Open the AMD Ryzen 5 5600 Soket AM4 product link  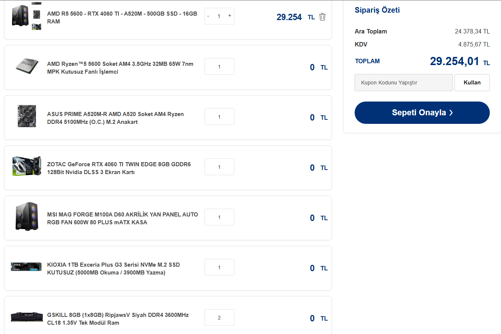(x=120, y=68)
